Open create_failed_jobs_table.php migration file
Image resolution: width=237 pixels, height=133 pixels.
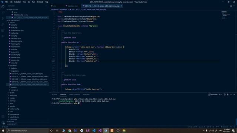tap(29, 79)
